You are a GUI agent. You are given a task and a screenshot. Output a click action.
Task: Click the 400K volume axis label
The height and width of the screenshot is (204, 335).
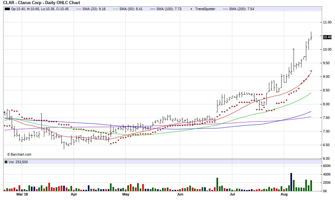pyautogui.click(x=327, y=175)
